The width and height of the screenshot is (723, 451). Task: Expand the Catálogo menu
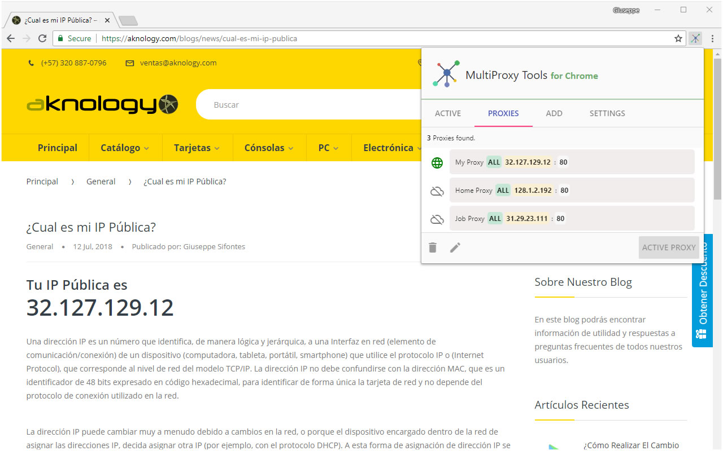coord(125,148)
